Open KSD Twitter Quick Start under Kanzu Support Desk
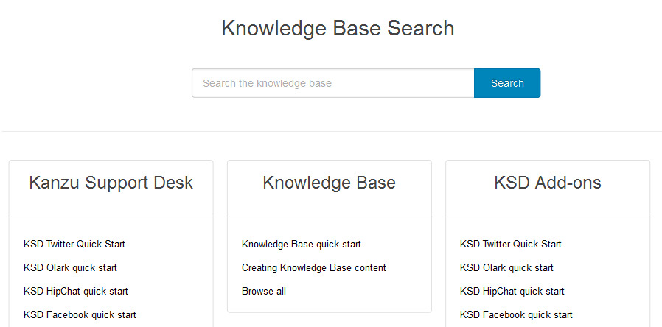This screenshot has height=327, width=662. (x=74, y=244)
